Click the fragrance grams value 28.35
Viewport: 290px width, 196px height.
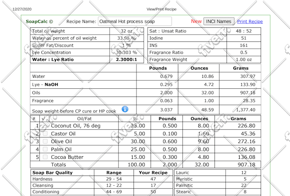click(249, 101)
